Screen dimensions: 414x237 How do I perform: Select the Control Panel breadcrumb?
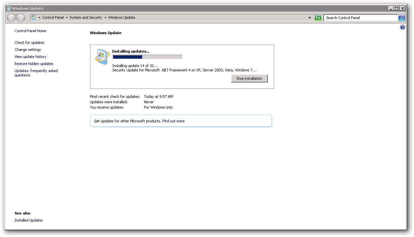coord(53,18)
